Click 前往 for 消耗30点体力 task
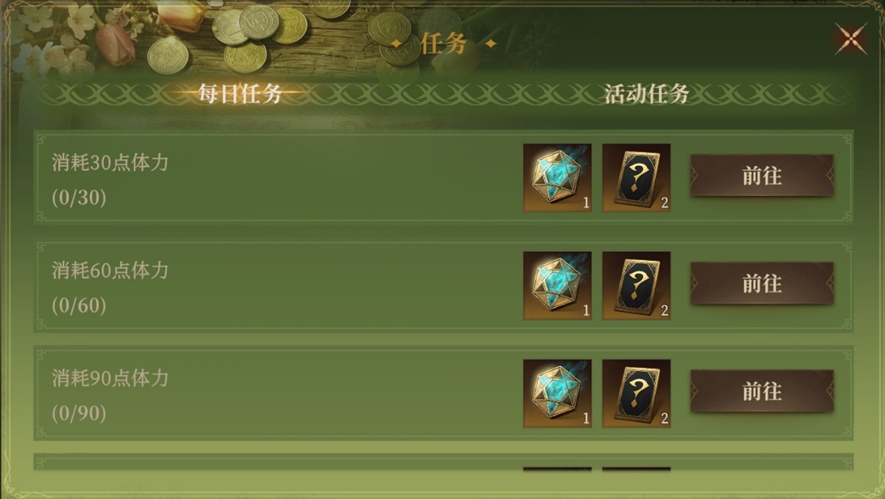Screen dimensions: 885x499 [762, 176]
